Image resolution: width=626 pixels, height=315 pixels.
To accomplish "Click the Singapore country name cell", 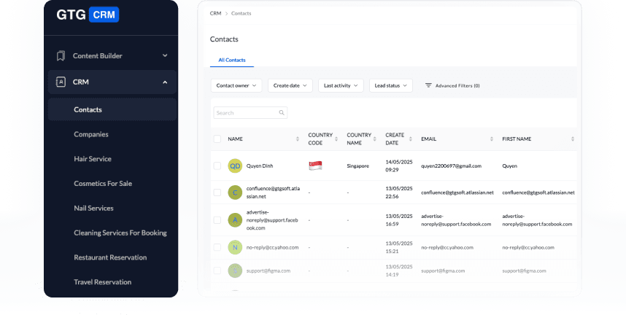I will pyautogui.click(x=358, y=166).
